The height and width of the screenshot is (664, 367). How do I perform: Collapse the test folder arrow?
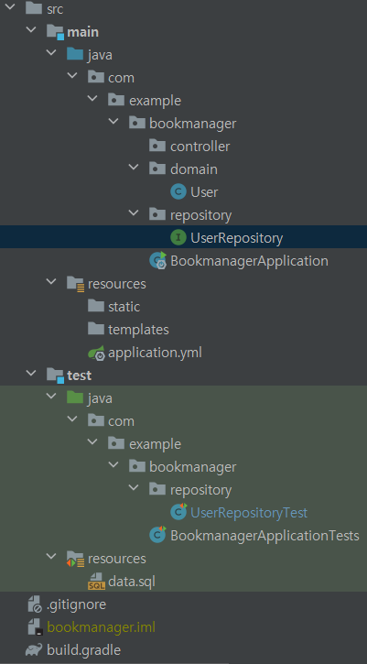pos(30,375)
